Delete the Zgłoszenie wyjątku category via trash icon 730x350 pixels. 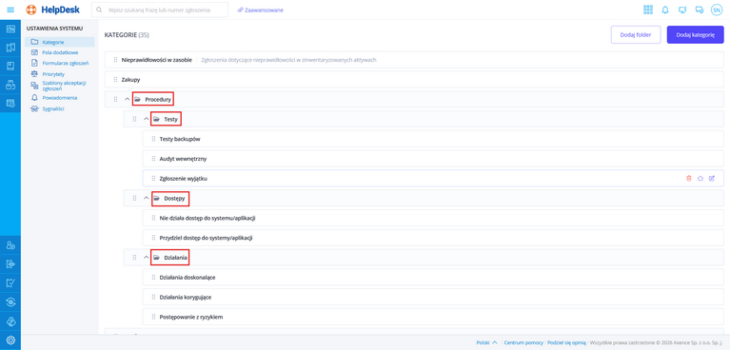point(689,178)
